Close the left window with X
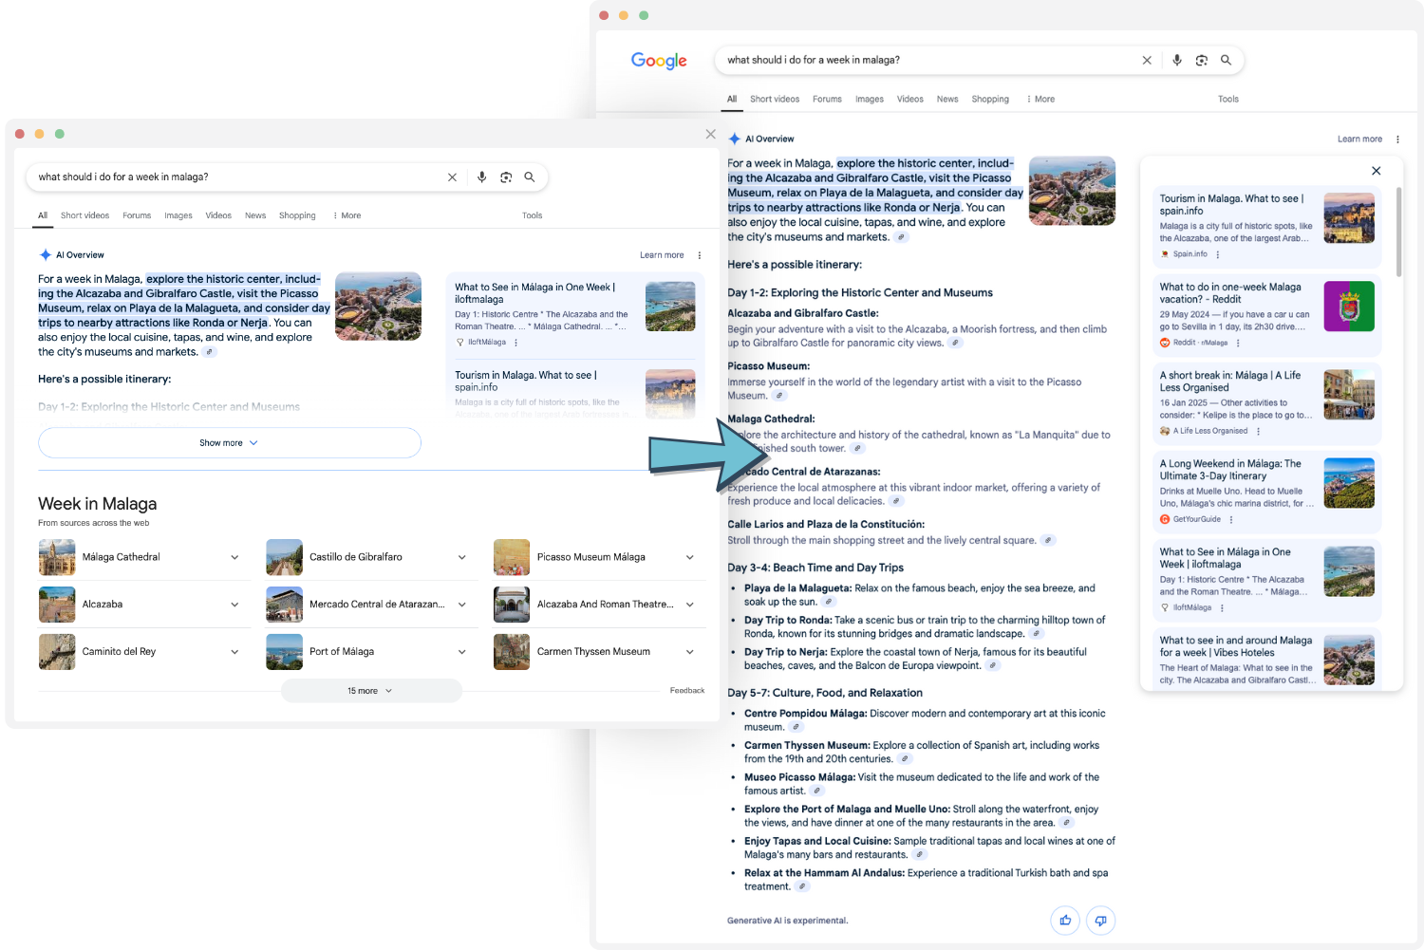 [711, 134]
